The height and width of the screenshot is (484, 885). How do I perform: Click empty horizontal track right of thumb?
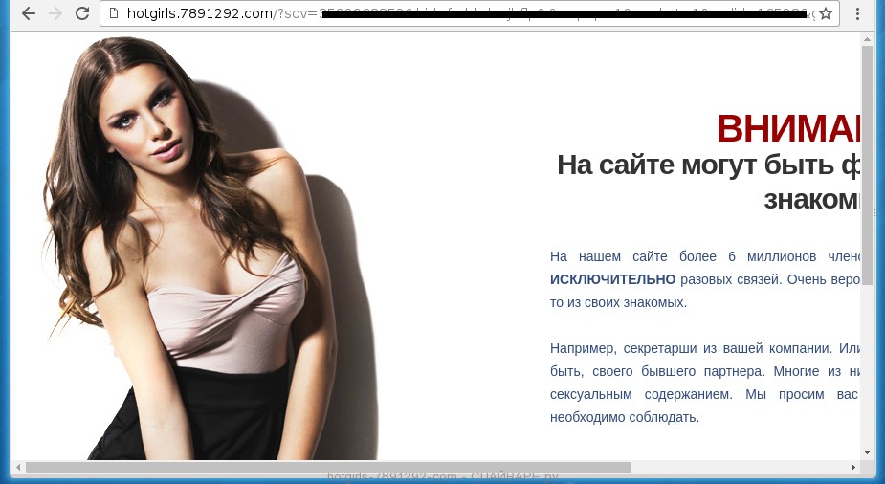point(737,467)
